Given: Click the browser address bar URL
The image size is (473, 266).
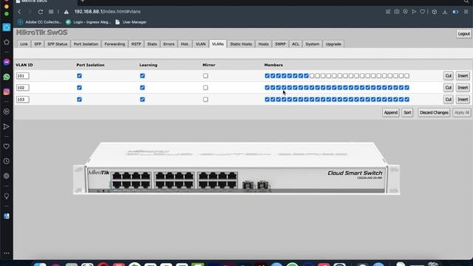Looking at the screenshot, I should 107,12.
